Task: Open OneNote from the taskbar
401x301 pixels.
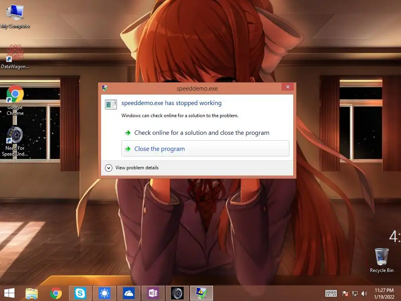Action: 153,293
